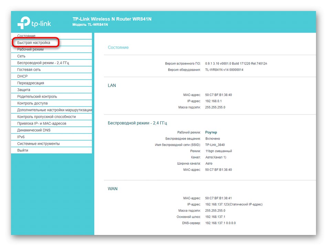Screen dimensions: 327x246
Task: Click hardware version TL-WR841N v14 00000014
Action: click(224, 70)
